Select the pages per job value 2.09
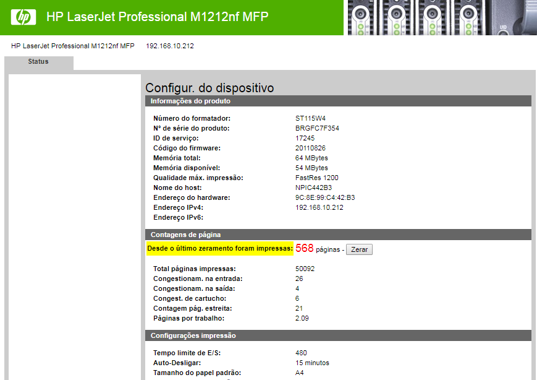Viewport: 537px width, 380px height. click(x=302, y=319)
